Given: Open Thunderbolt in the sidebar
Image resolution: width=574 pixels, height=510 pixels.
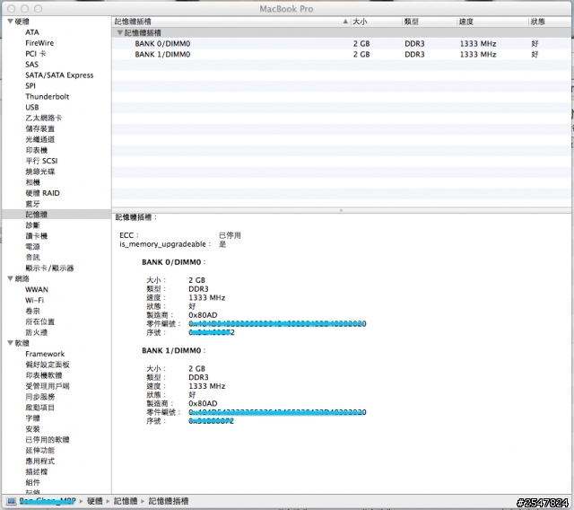Looking at the screenshot, I should pos(48,96).
